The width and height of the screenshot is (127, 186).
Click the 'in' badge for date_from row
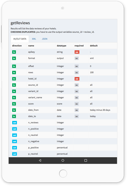click(x=14, y=110)
